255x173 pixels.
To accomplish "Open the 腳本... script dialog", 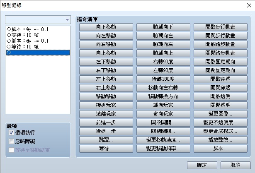I will click(221, 149).
